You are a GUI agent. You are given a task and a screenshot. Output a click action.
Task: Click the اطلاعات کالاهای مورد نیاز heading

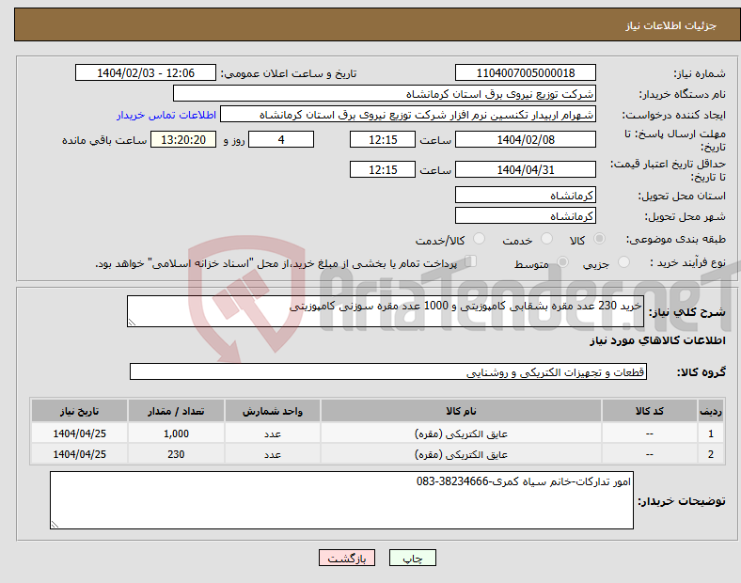click(657, 340)
